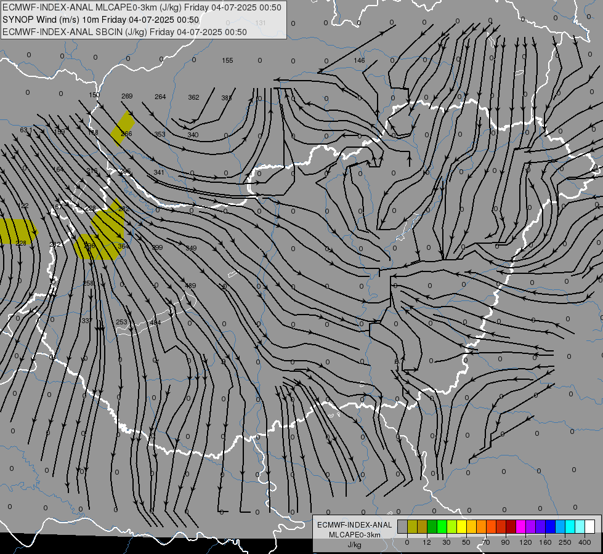Click the map value 146
Viewport: 603px width, 554px height.
(359, 60)
